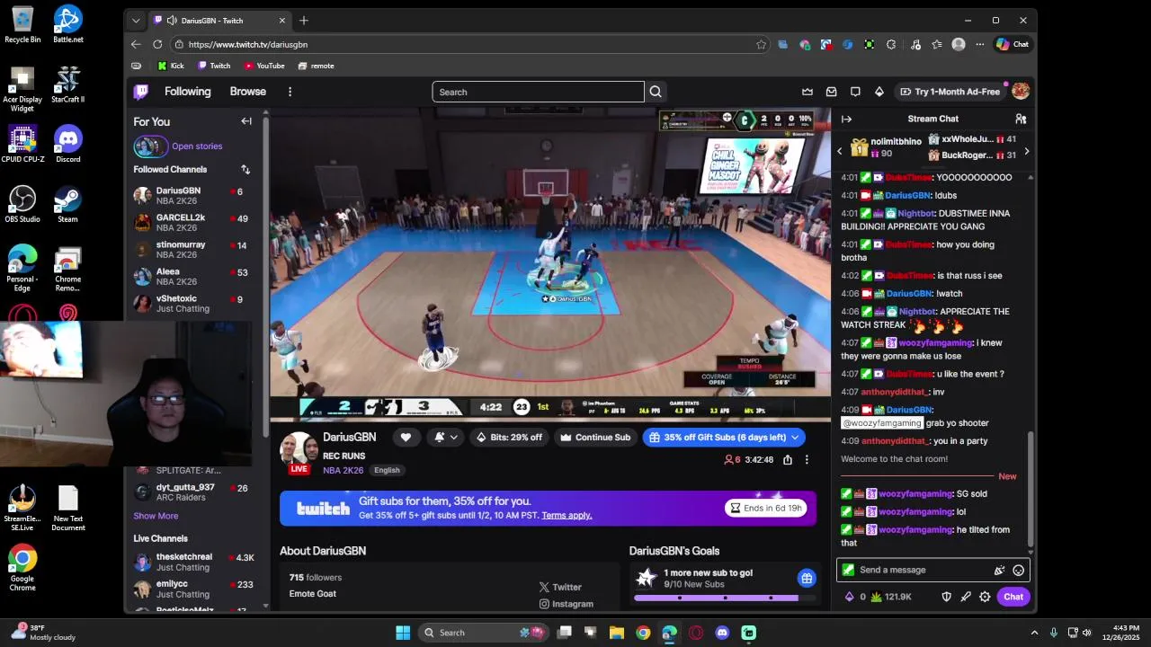Open the user profile avatar menu
1151x647 pixels.
pos(1021,92)
